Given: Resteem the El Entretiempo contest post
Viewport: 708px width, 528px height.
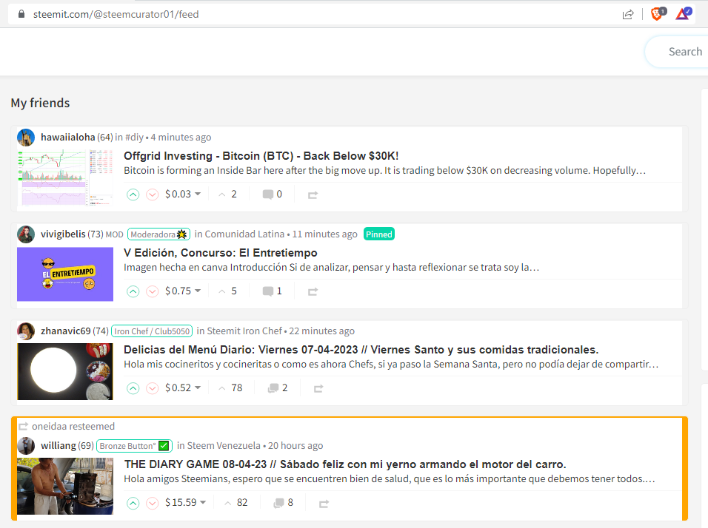Looking at the screenshot, I should point(313,291).
